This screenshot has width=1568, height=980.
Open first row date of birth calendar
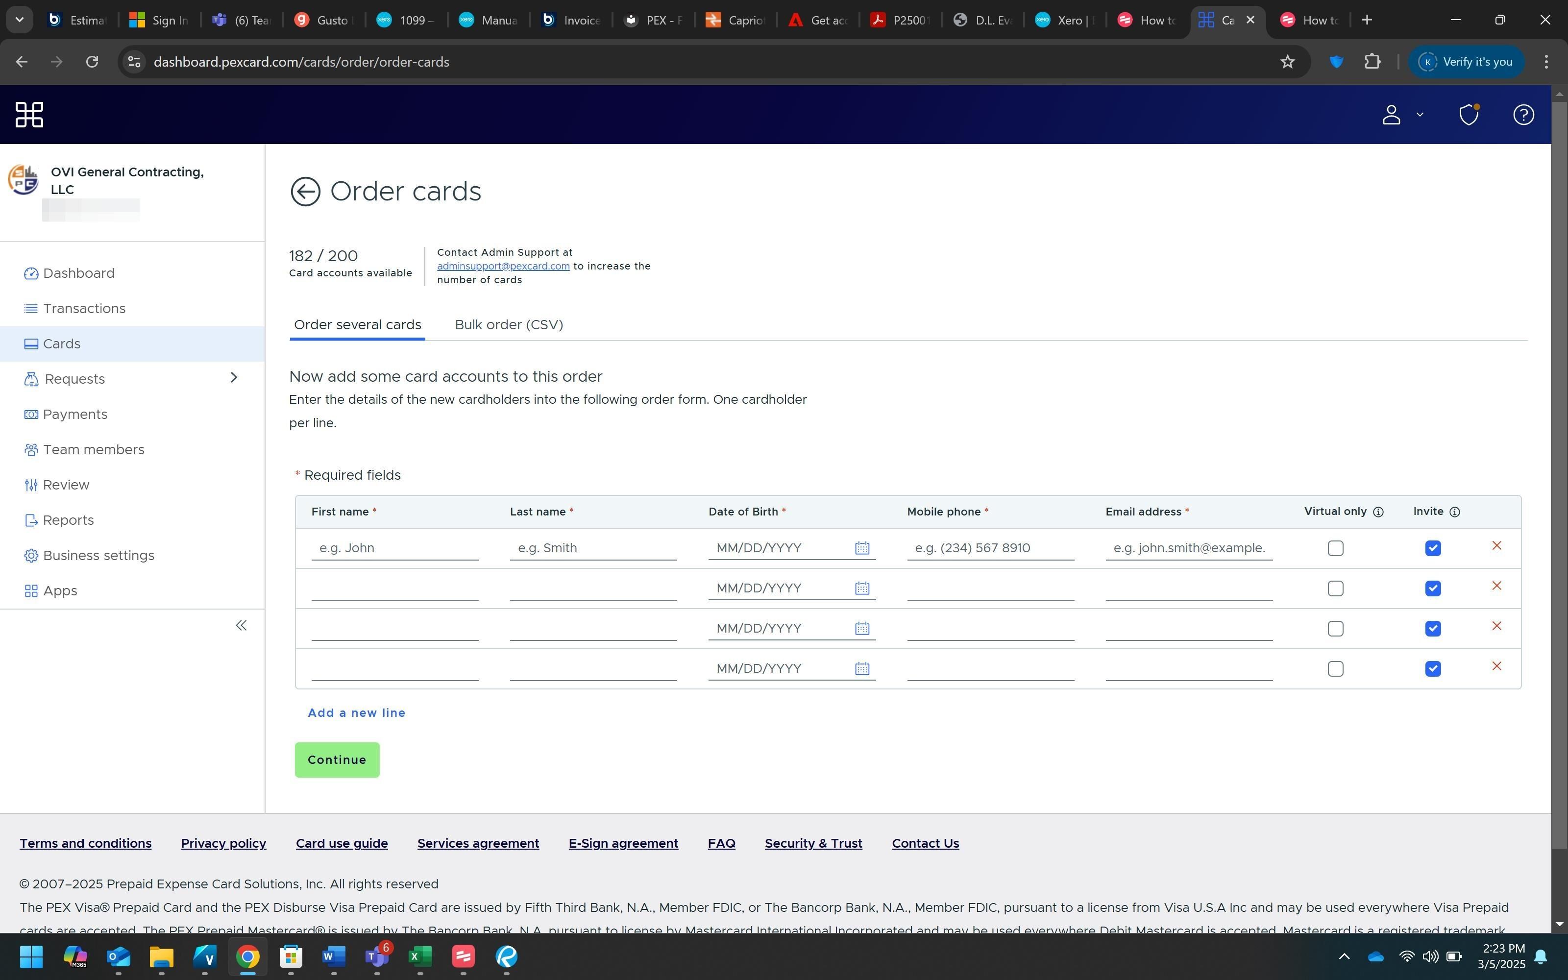click(x=862, y=548)
